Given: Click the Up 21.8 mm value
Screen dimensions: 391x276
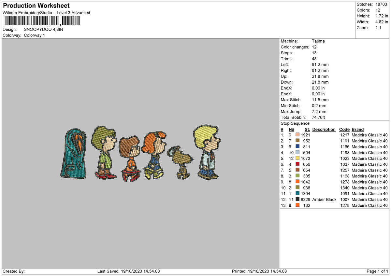Looking at the screenshot, I should click(x=320, y=76).
